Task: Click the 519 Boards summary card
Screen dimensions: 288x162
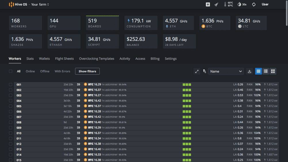Action: tap(103, 23)
